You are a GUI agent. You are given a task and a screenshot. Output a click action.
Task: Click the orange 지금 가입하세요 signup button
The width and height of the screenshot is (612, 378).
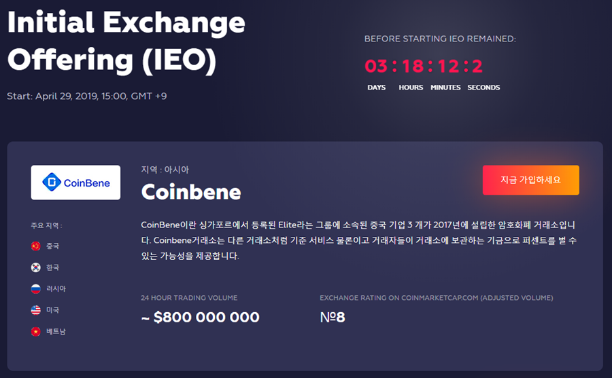tap(531, 180)
